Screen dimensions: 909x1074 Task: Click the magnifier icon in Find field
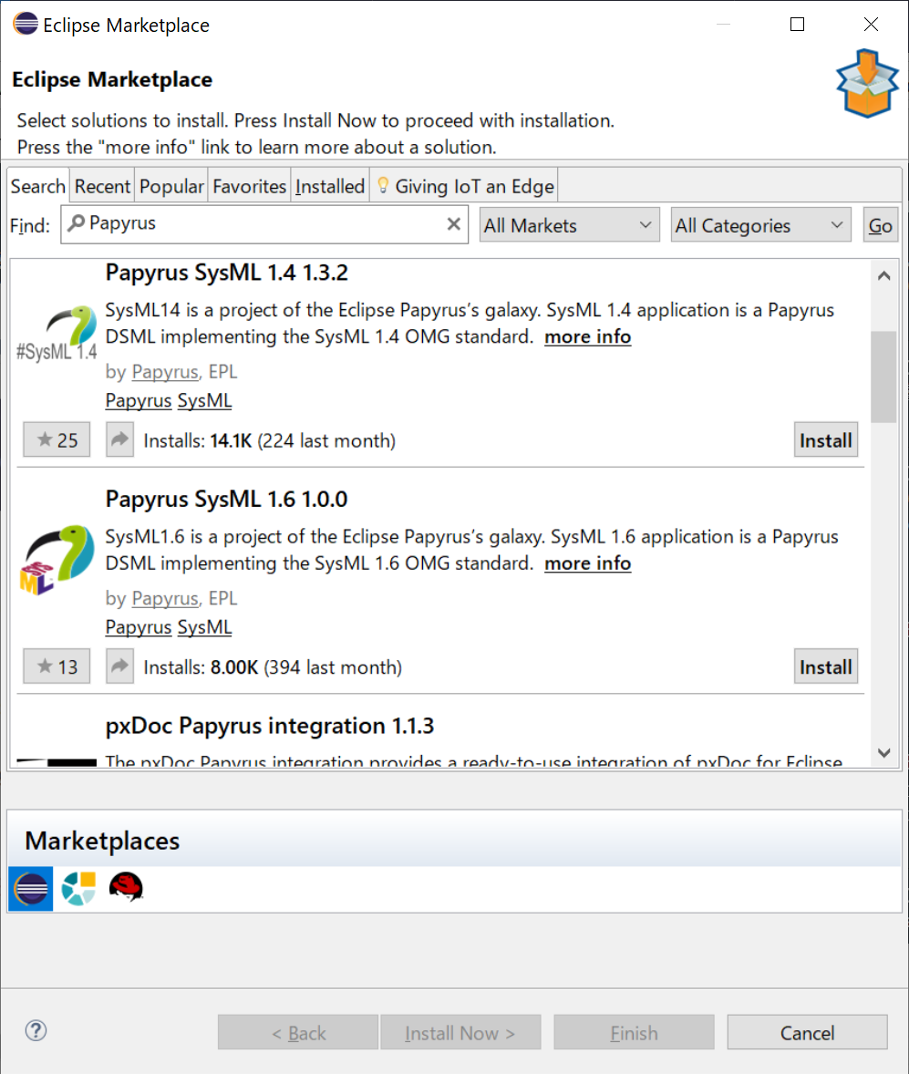[x=76, y=222]
